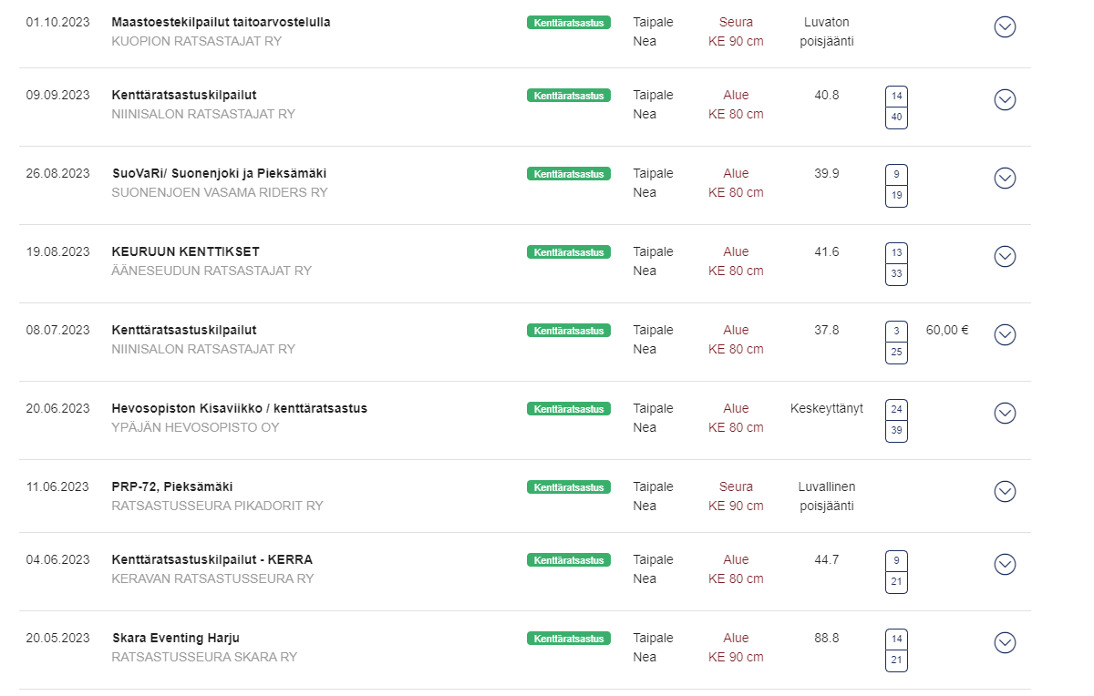Expand the KEURUUN KENTTIKSET row chevron

[x=1005, y=257]
